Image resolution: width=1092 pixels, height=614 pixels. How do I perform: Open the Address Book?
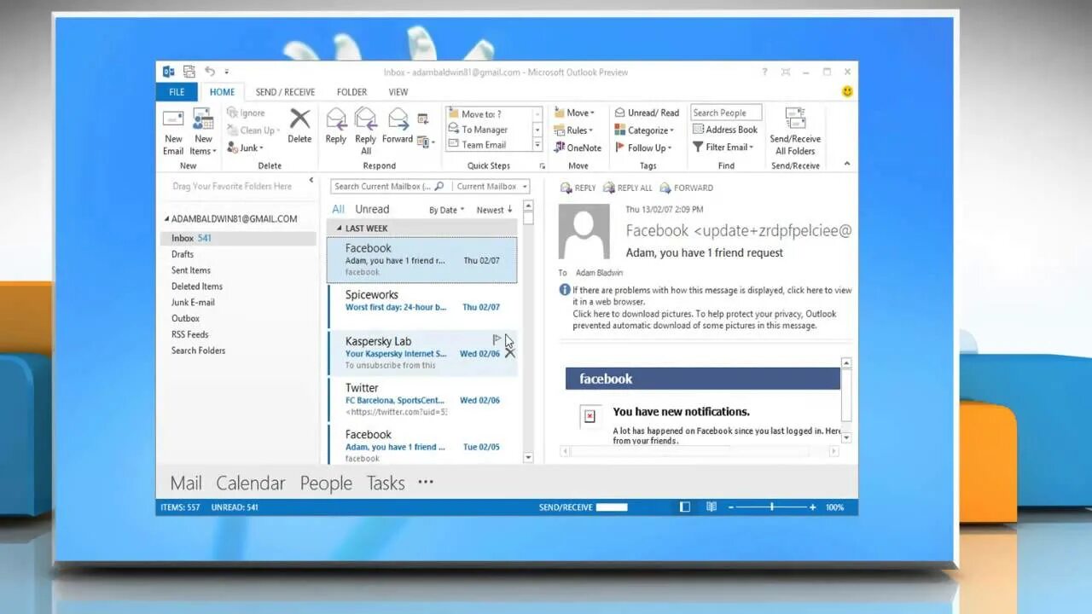pos(724,130)
